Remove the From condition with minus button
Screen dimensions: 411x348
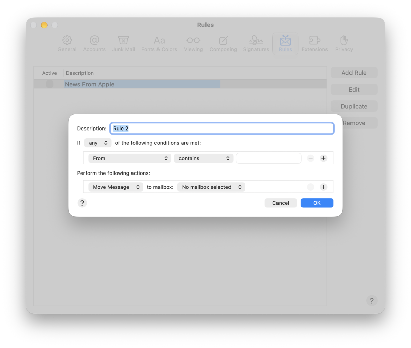pos(311,158)
